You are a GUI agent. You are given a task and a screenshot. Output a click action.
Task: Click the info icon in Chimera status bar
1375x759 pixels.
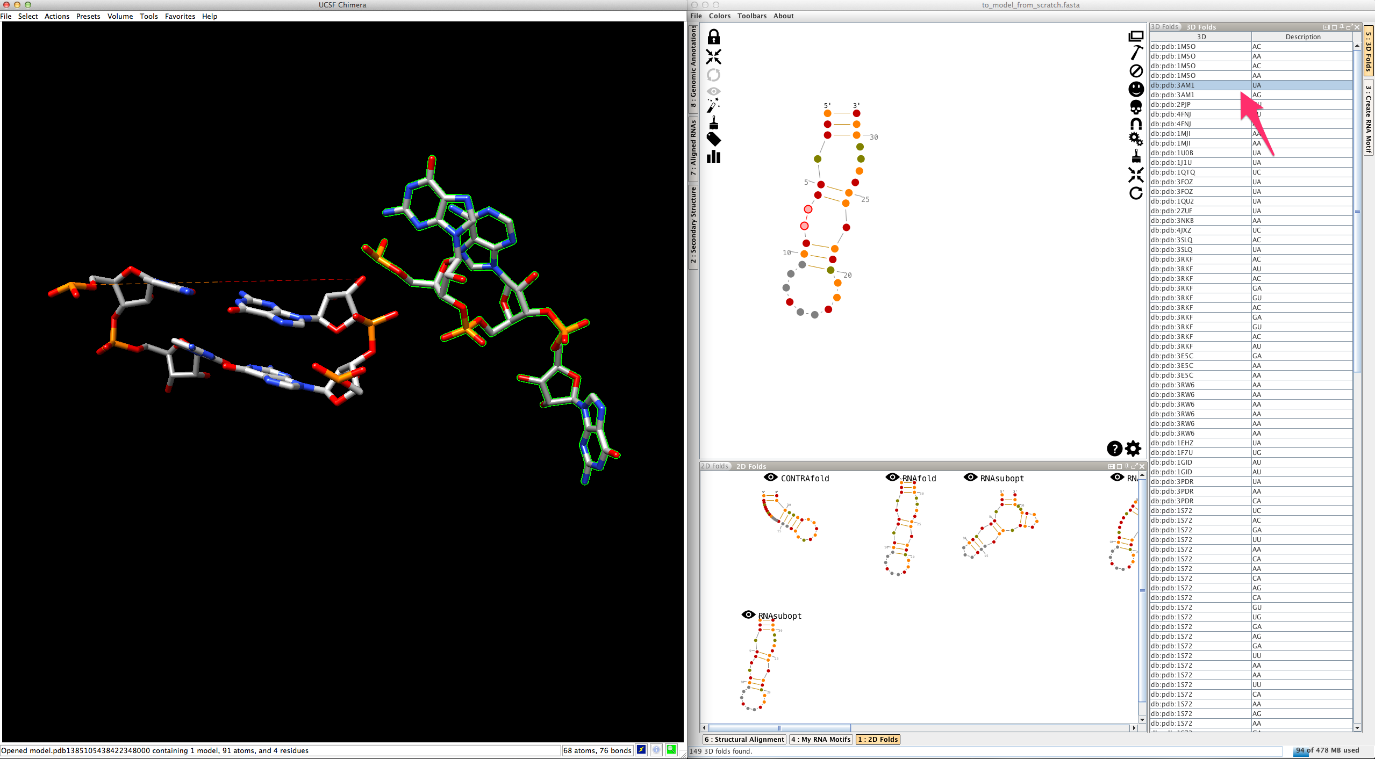pyautogui.click(x=656, y=750)
